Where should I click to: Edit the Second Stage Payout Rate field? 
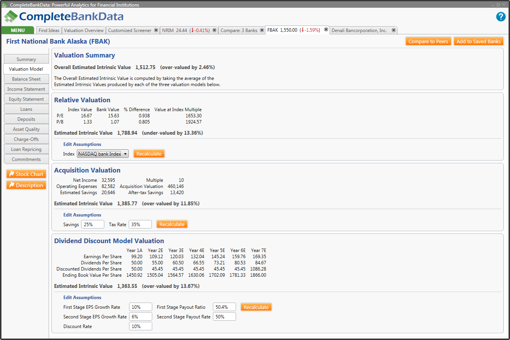(x=224, y=317)
